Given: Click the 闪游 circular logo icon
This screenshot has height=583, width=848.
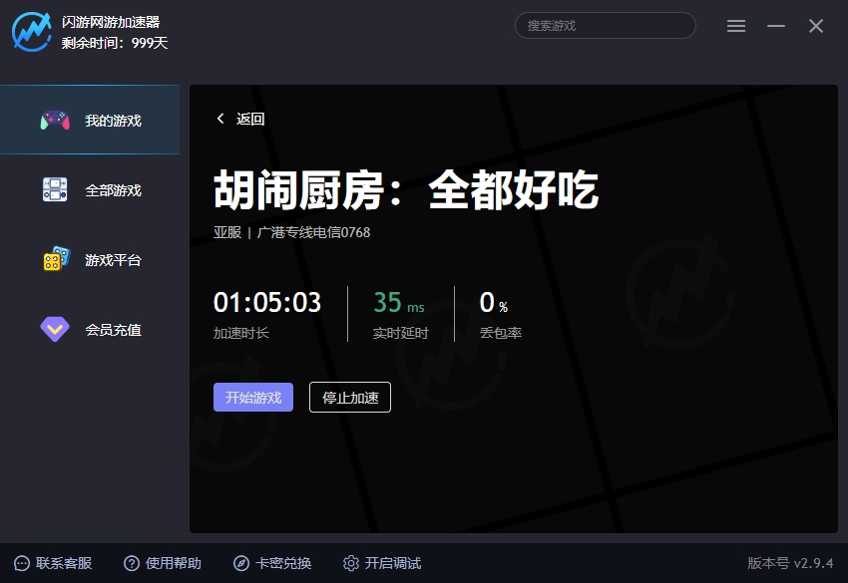Looking at the screenshot, I should click(31, 29).
